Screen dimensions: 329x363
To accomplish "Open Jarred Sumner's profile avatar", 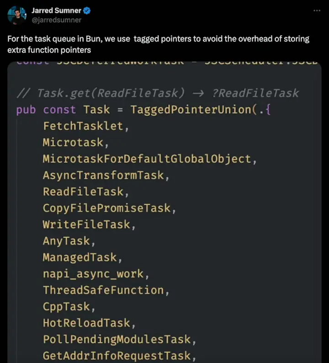I will point(17,15).
